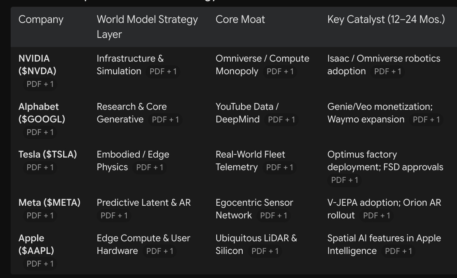The image size is (457, 278).
Task: Open the citation after Egocentric Sensor Network
Action: [273, 216]
